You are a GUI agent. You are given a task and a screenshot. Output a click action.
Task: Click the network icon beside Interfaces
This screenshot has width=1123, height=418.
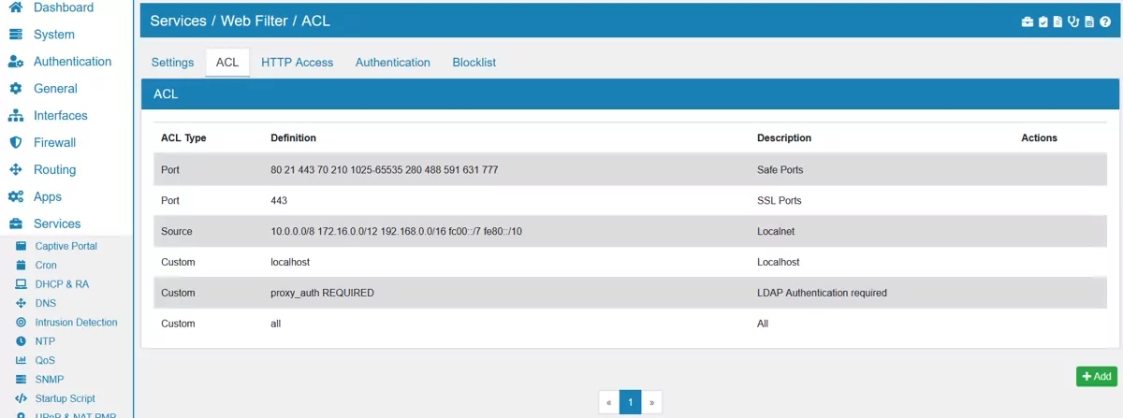click(x=15, y=116)
